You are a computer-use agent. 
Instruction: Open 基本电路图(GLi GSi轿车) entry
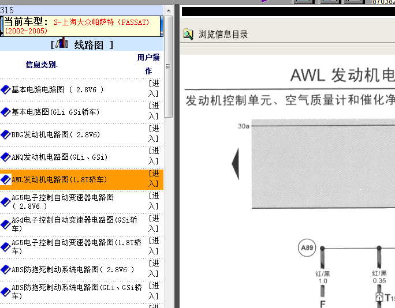[x=55, y=112]
